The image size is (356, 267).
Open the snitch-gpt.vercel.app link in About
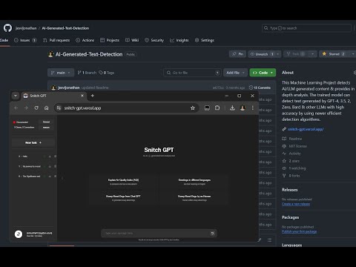pyautogui.click(x=306, y=129)
